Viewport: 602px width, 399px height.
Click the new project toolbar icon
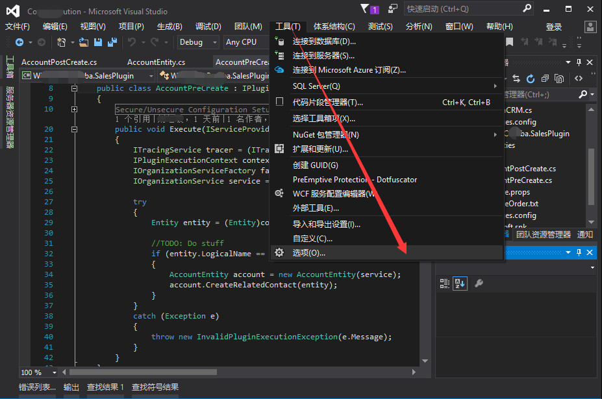pyautogui.click(x=61, y=42)
